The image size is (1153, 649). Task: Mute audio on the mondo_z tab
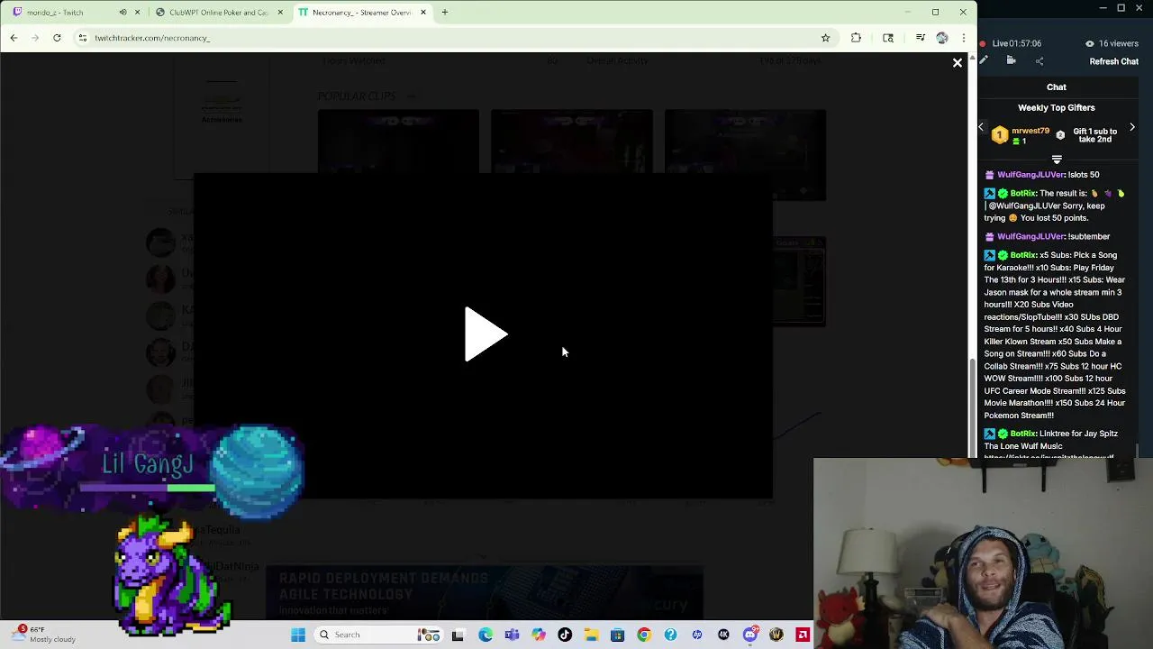pyautogui.click(x=123, y=13)
